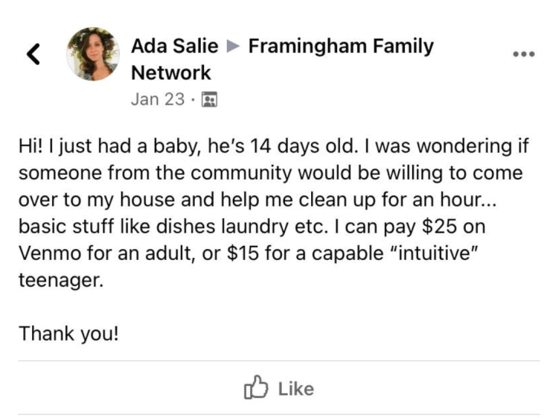Click the phrase 14 days old

coord(303,146)
